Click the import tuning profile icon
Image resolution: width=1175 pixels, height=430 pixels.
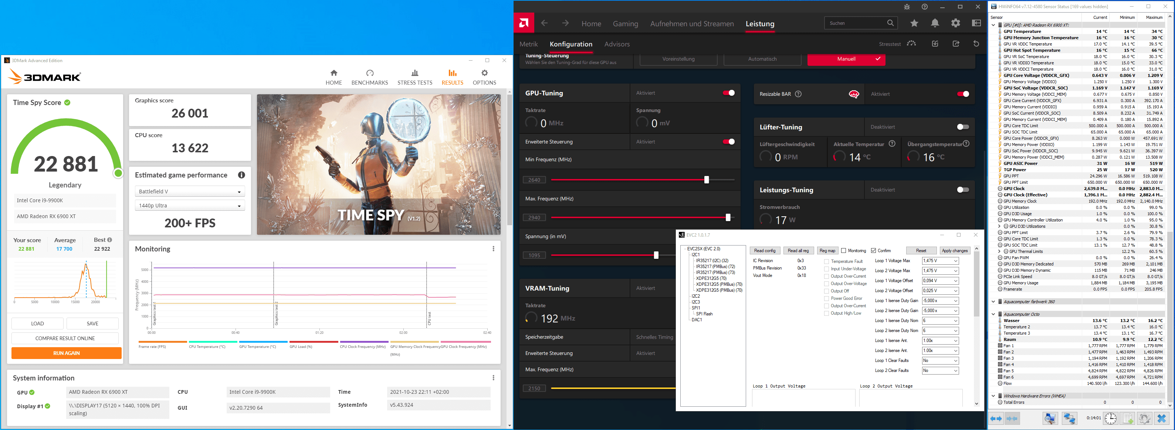pos(935,44)
